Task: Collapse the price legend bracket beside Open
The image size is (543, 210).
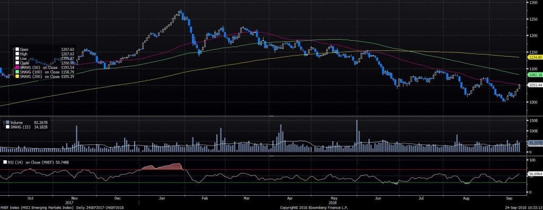Action: click(14, 49)
